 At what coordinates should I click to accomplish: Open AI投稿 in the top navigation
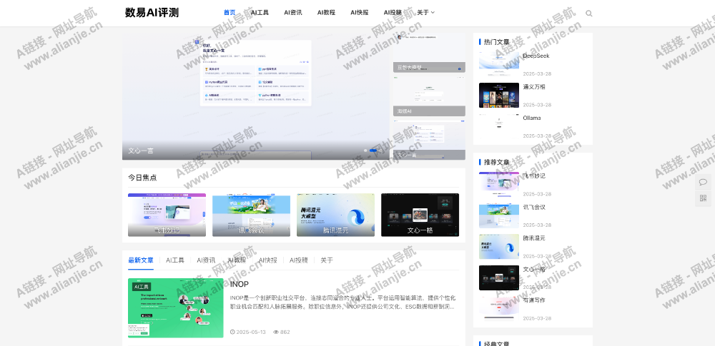393,13
